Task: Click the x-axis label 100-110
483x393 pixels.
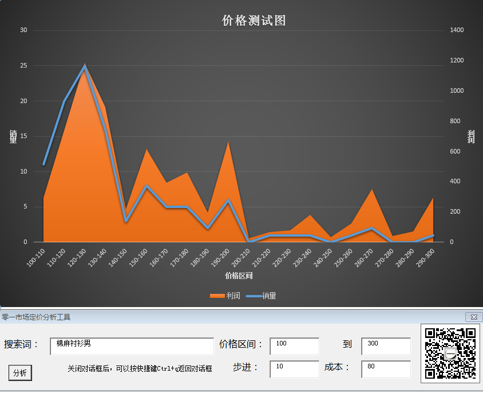Action: (35, 258)
